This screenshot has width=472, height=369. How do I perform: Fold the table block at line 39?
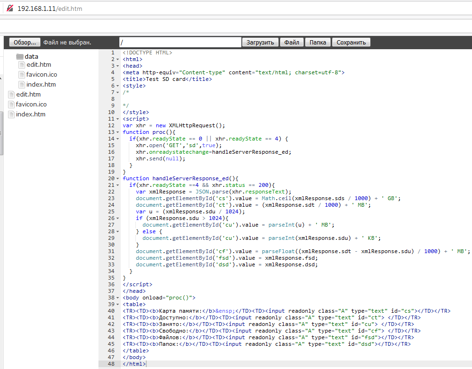pos(118,305)
